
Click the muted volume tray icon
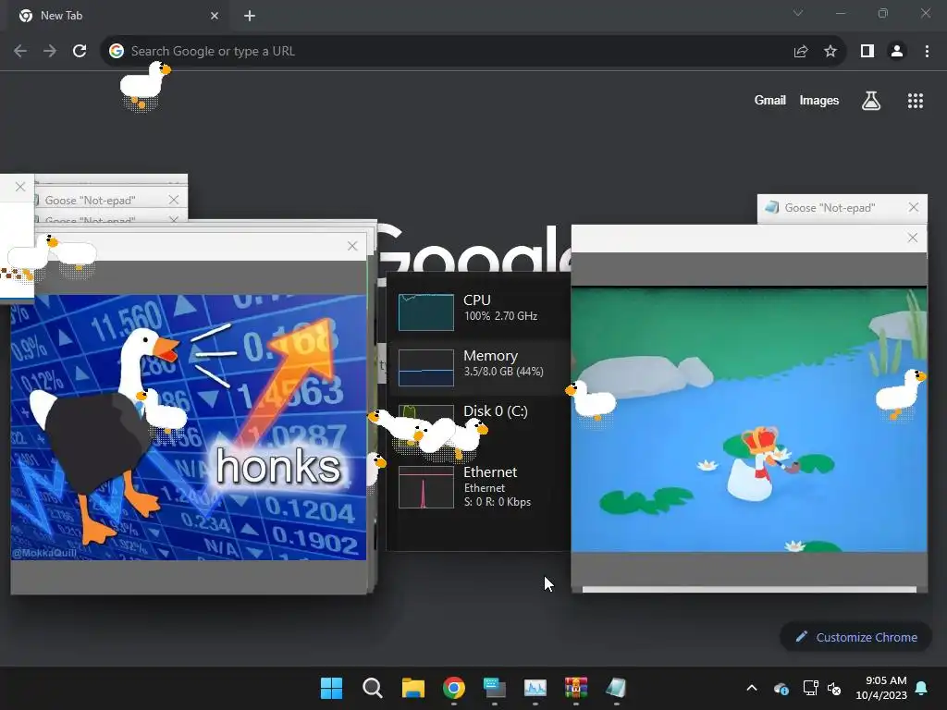[834, 688]
